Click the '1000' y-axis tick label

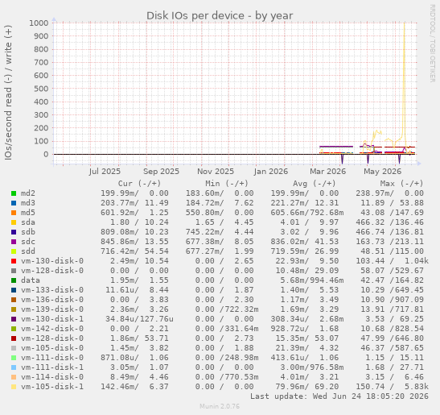click(39, 23)
